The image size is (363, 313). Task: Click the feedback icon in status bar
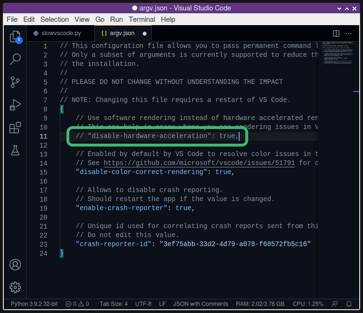[x=335, y=304]
